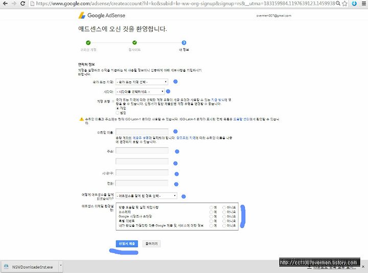Select the 개인 account type radio
Image resolution: width=368 pixels, height=273 pixels.
click(x=118, y=109)
